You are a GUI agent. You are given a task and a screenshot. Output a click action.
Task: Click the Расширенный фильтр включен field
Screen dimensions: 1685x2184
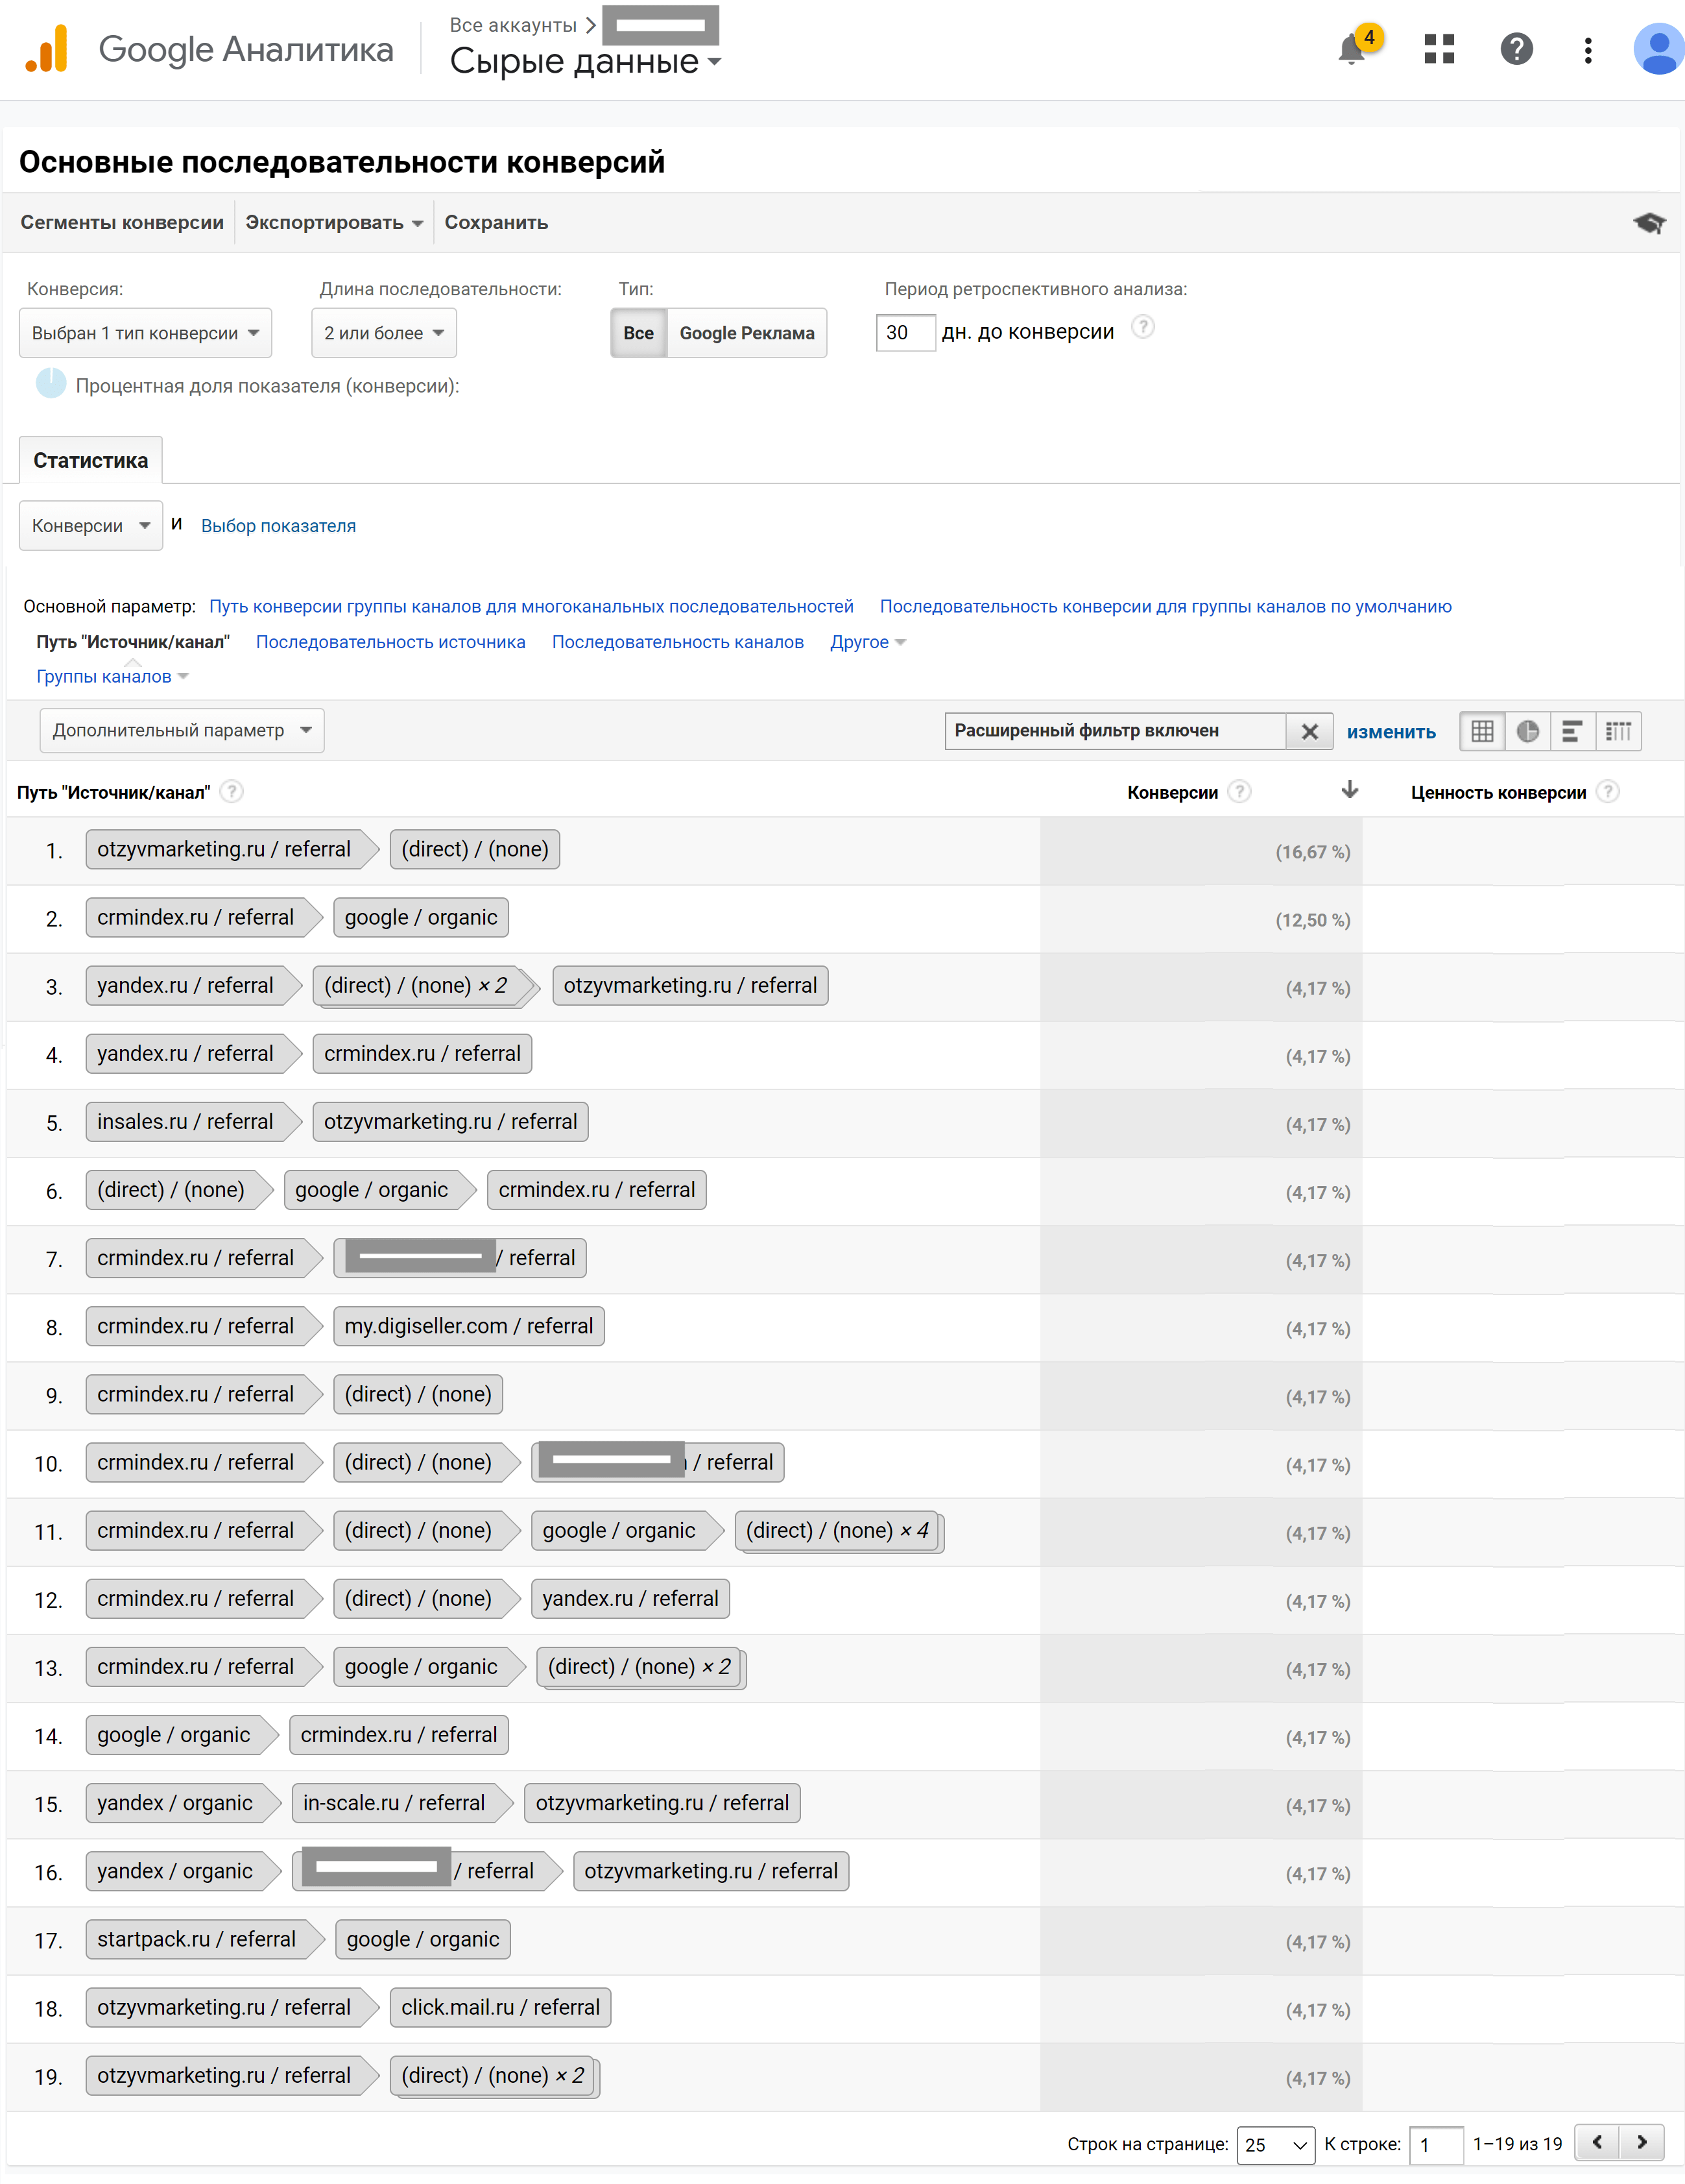point(1116,731)
